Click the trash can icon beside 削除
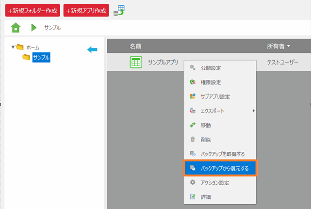Image resolution: width=311 pixels, height=209 pixels. [x=193, y=139]
